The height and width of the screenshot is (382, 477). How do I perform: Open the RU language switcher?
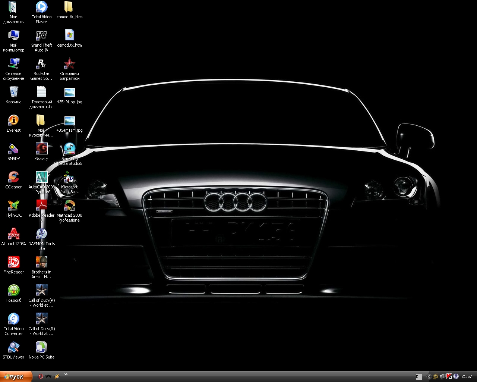pos(418,376)
